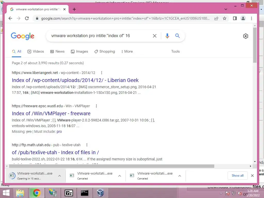Switch to Shopping results
Screen dimensions: 264x198
(105, 52)
